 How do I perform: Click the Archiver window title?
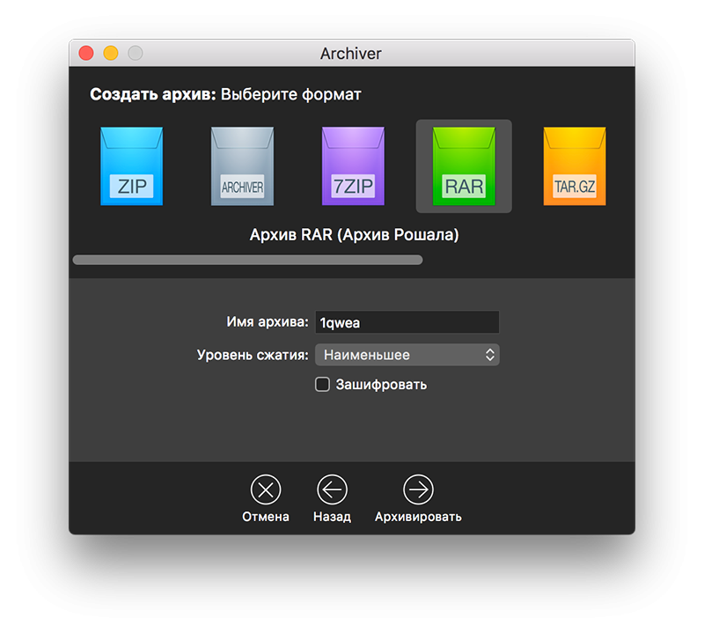351,54
